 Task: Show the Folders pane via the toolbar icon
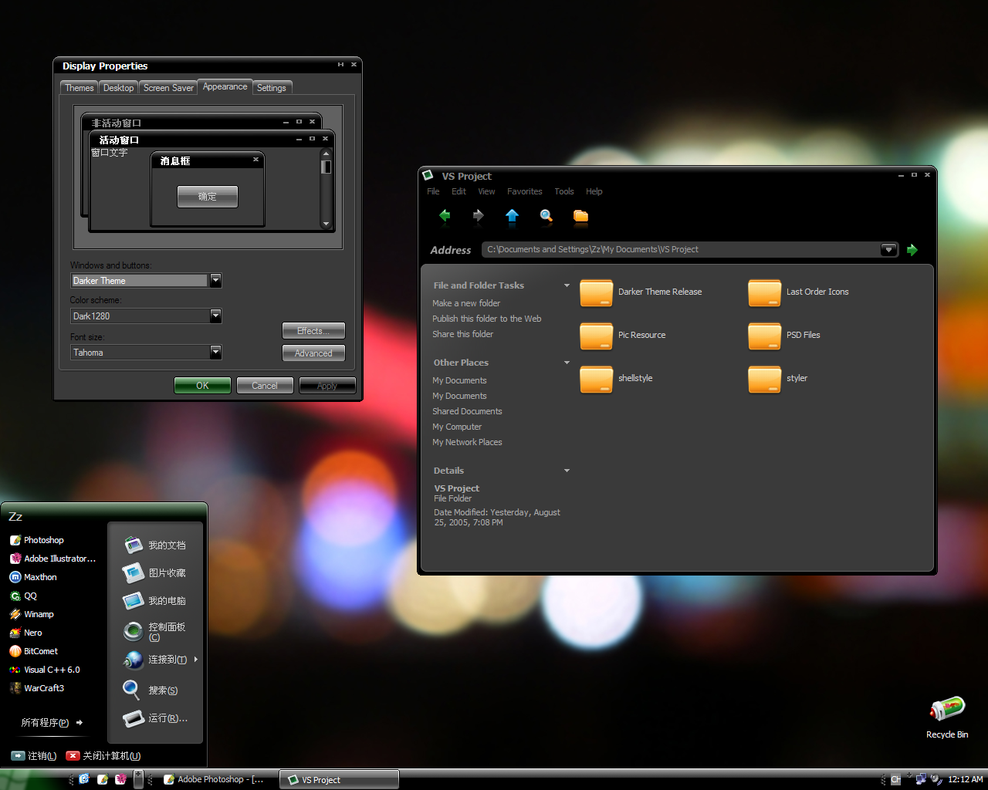coord(580,218)
